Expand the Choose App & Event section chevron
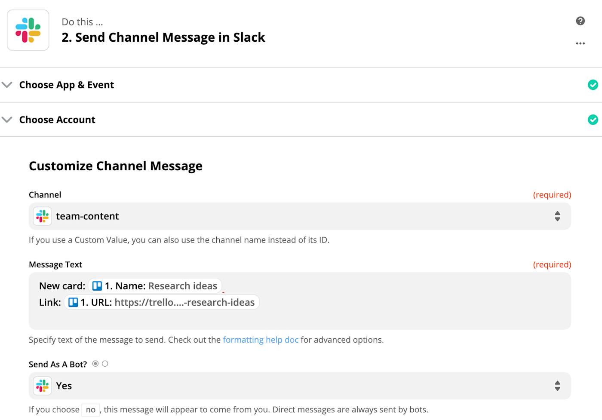Screen dimensions: 602x420 pyautogui.click(x=7, y=85)
